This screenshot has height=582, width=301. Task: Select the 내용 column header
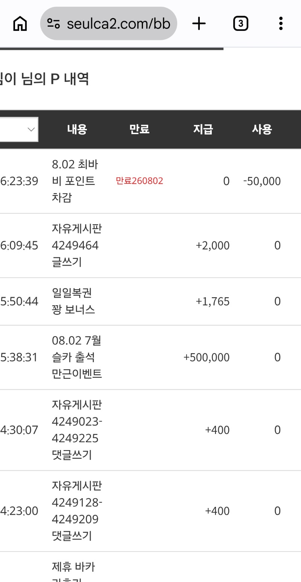tap(77, 129)
